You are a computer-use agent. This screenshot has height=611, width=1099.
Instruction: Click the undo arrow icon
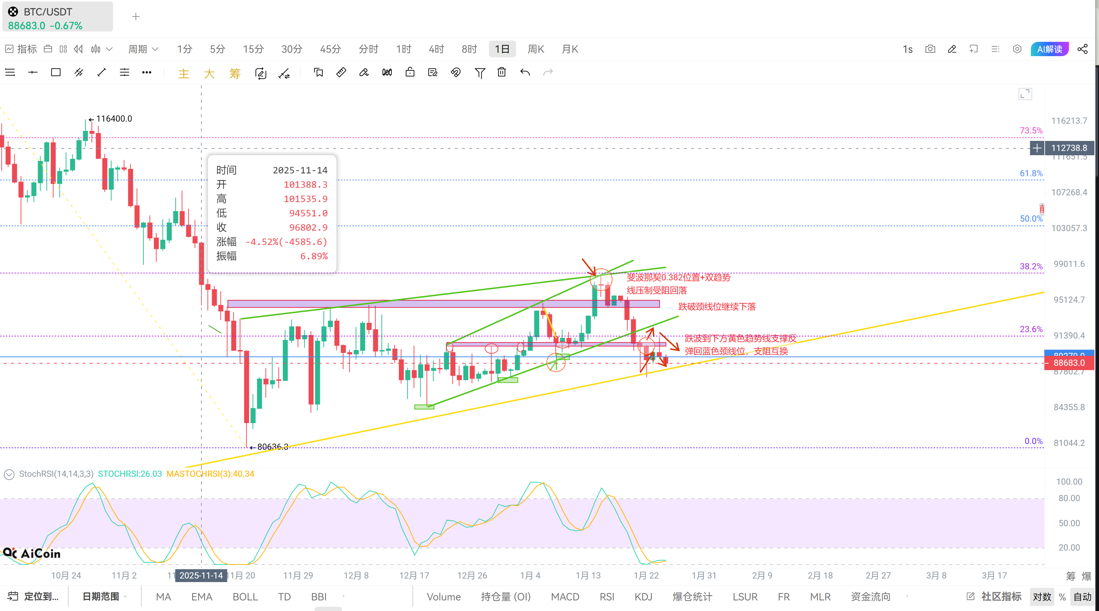(x=525, y=72)
